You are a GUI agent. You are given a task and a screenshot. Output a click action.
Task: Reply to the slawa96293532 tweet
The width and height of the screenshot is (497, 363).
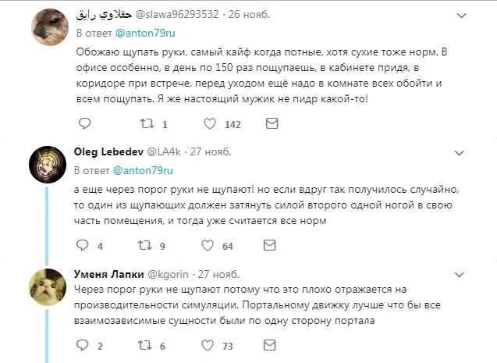(x=85, y=124)
